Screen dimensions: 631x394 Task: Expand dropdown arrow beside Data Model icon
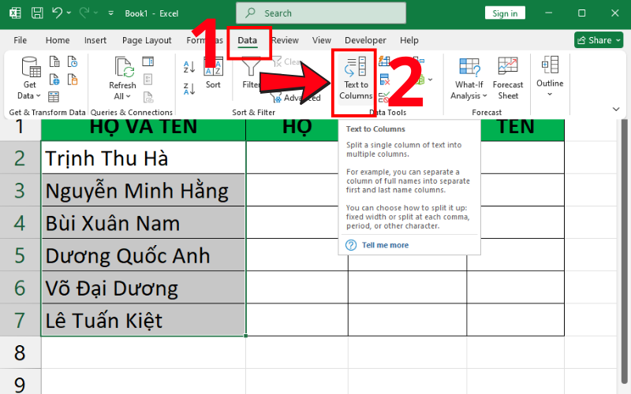(430, 80)
